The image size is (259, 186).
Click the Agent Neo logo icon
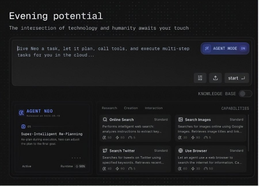pos(21,113)
